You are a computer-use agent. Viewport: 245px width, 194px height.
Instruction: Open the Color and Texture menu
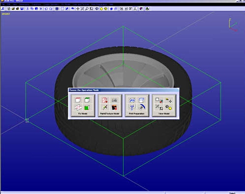(81, 4)
